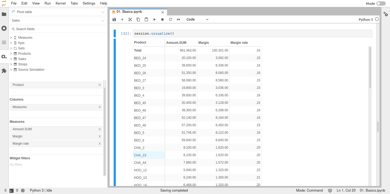Image resolution: width=390 pixels, height=194 pixels.
Task: Click Mode: Command in status bar
Action: coord(309,191)
